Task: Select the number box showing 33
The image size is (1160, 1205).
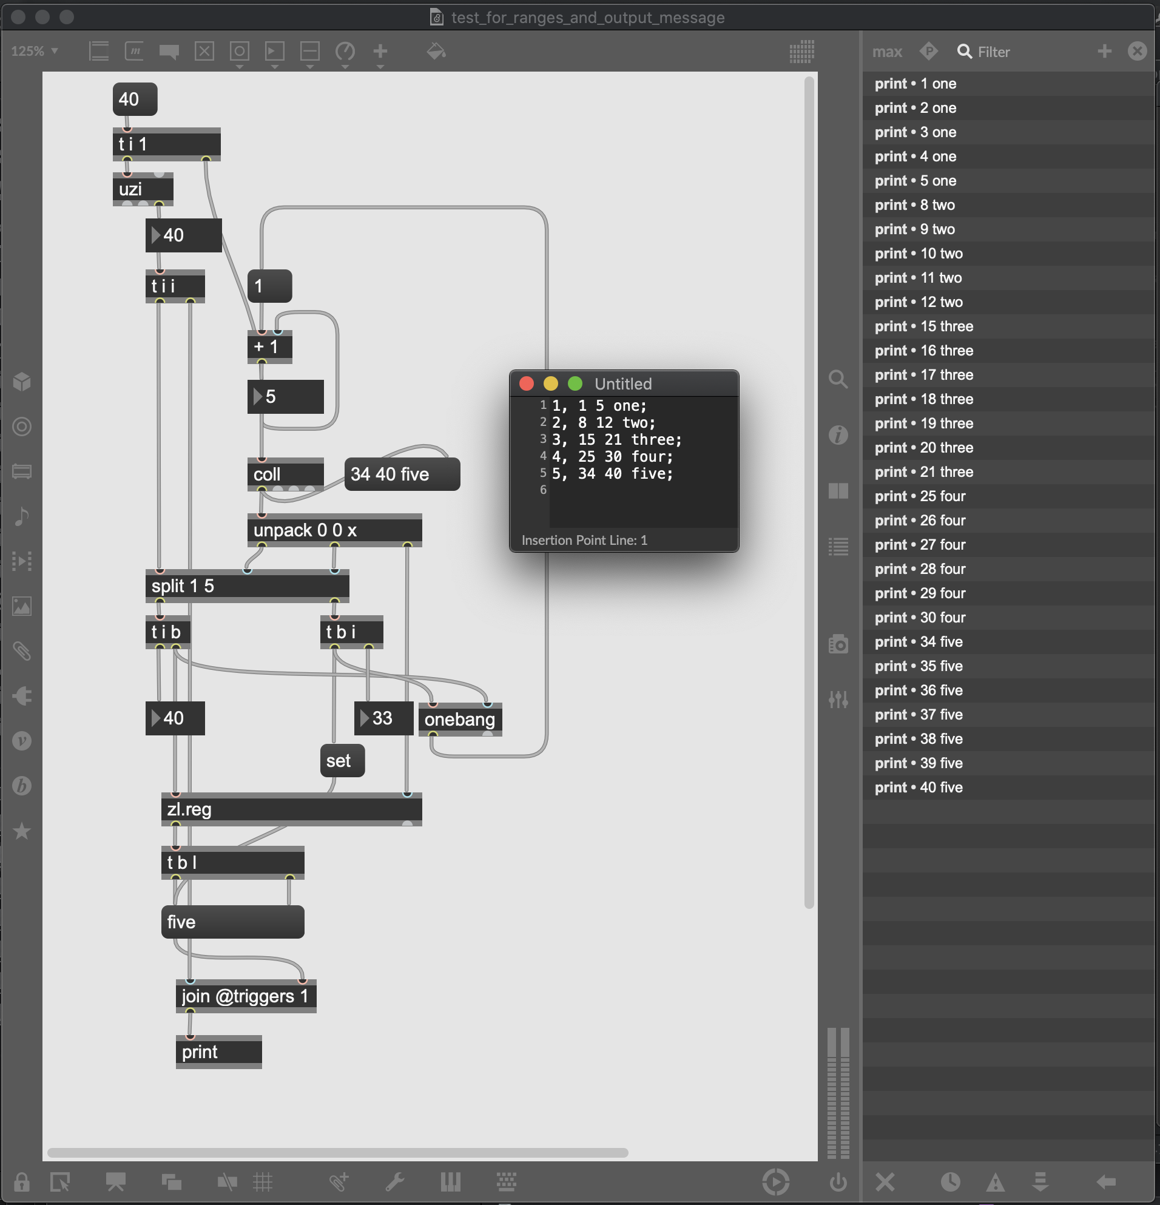Action: pyautogui.click(x=383, y=718)
